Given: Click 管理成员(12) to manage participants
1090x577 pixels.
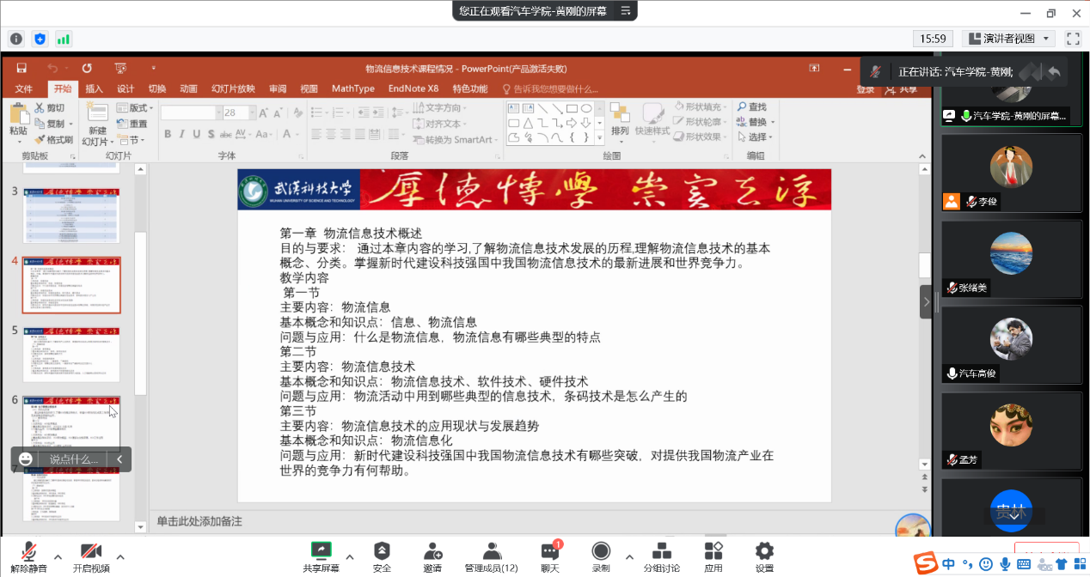Looking at the screenshot, I should click(491, 556).
